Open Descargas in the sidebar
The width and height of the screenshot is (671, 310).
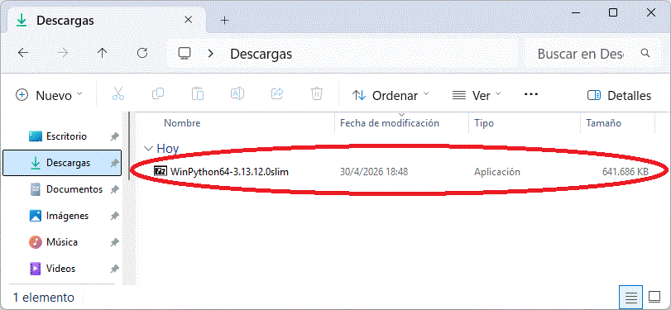pos(62,163)
